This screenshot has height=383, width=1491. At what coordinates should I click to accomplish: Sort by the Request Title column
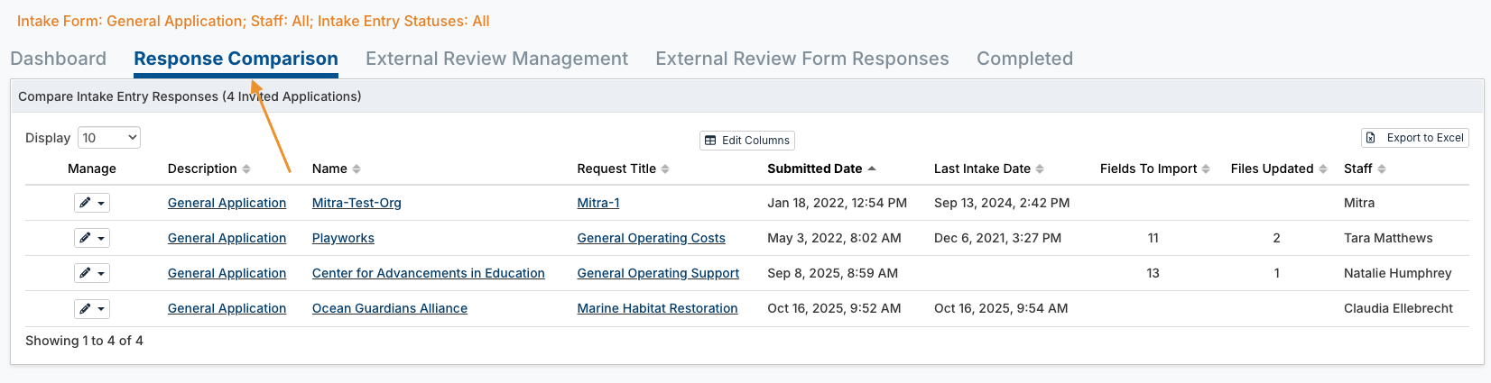[623, 169]
